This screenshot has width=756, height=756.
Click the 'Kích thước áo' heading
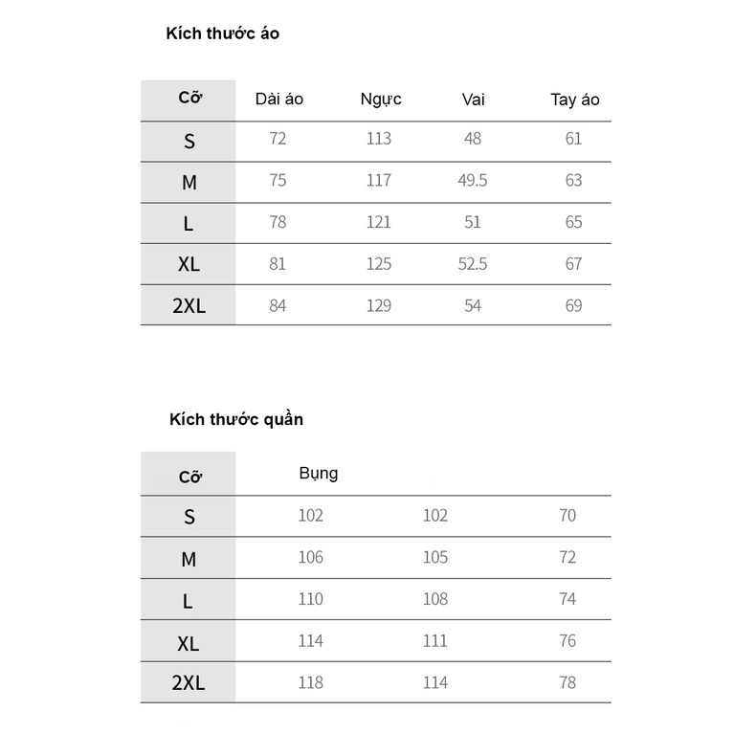point(222,33)
